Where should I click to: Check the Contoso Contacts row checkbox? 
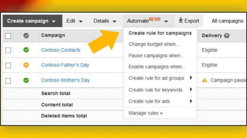pyautogui.click(x=8, y=50)
